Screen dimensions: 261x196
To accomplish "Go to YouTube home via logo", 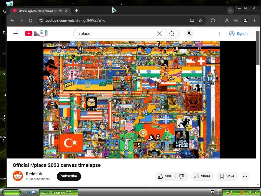I will tap(36, 33).
